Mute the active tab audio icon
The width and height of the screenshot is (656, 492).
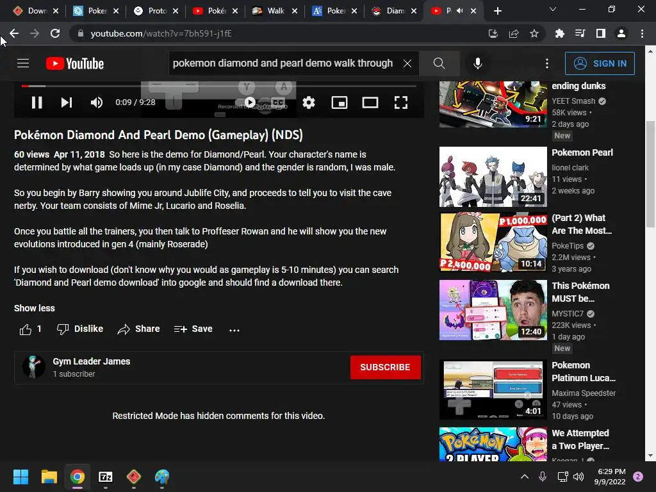click(x=459, y=11)
